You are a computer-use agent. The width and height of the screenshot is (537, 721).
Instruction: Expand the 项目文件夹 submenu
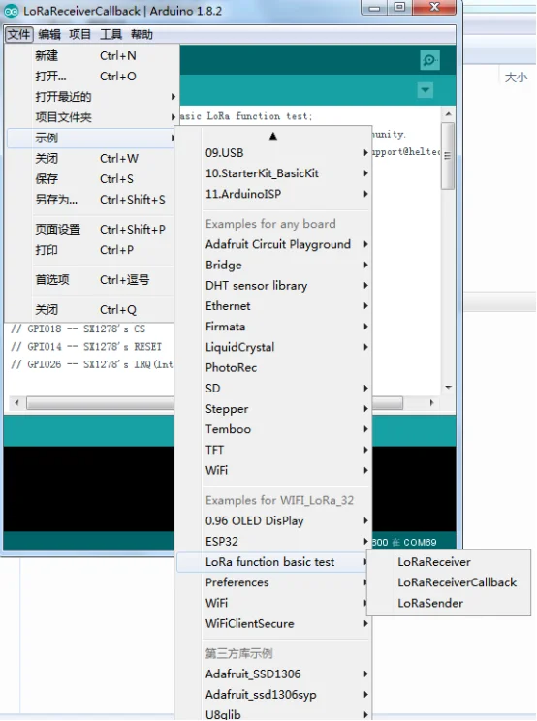pyautogui.click(x=92, y=117)
